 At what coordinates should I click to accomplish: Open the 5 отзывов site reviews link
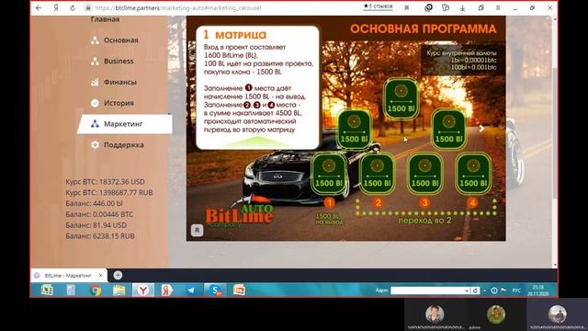[378, 6]
